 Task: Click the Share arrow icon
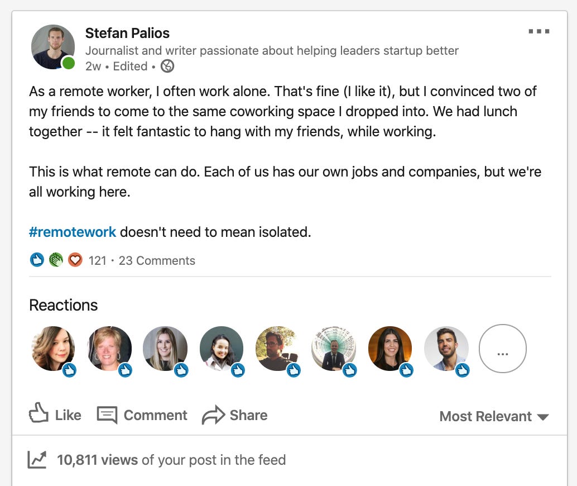[x=213, y=415]
